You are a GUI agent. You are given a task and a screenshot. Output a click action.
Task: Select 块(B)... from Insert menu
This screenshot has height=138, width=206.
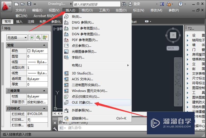(97, 17)
